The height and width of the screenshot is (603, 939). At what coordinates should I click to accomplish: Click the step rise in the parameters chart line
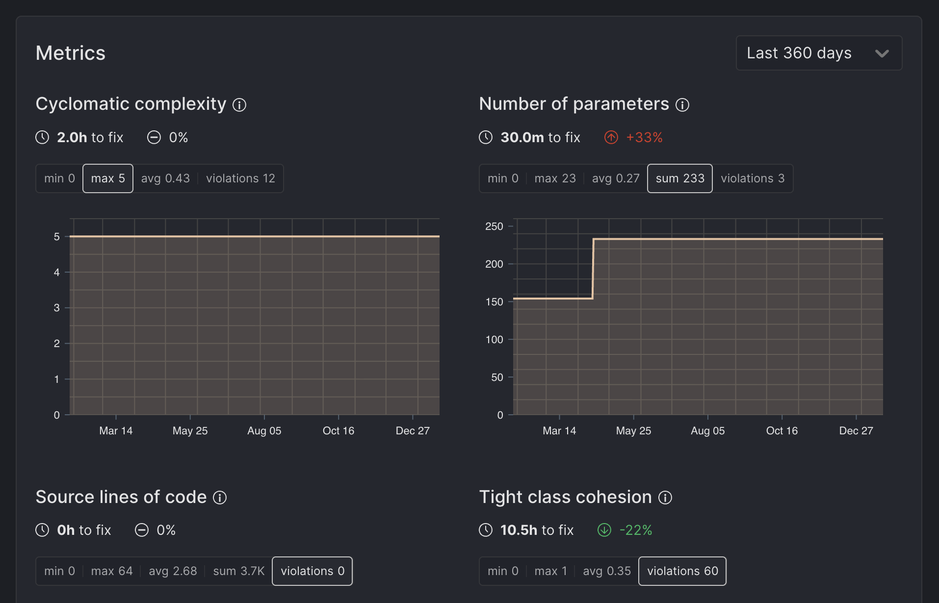[x=593, y=269]
